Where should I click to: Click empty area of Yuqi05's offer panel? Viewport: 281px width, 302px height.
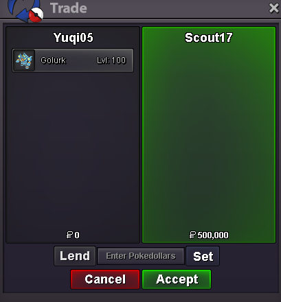pos(73,149)
